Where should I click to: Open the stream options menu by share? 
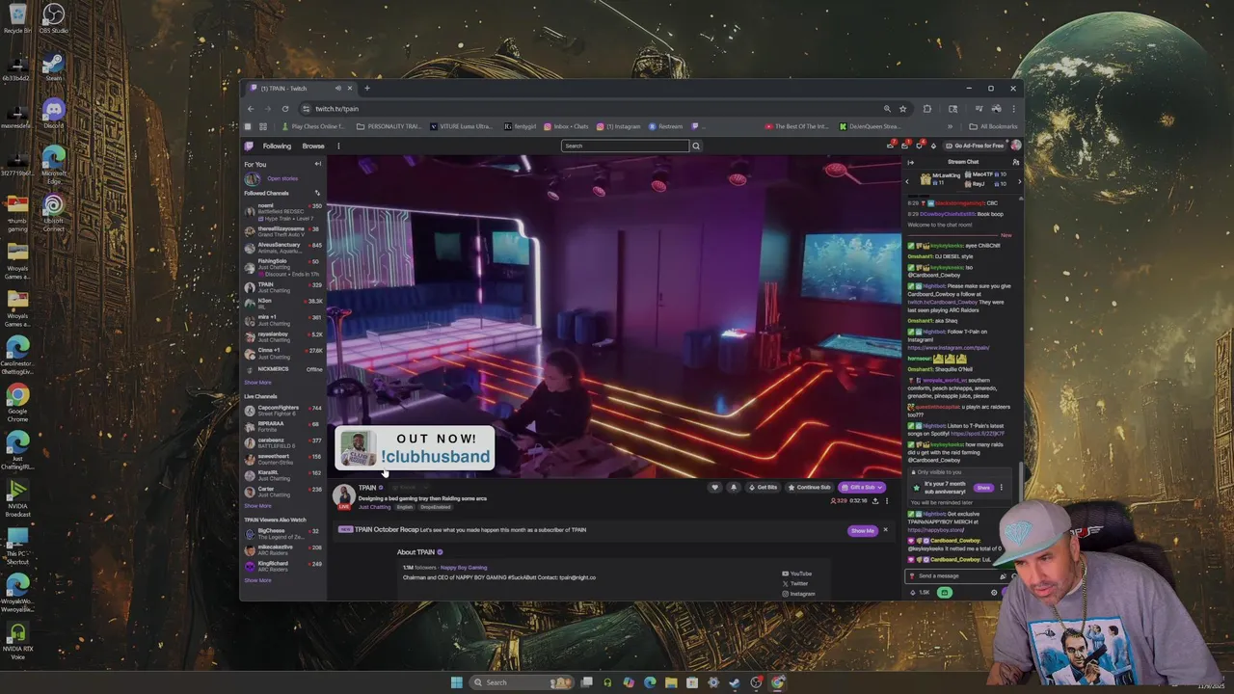point(887,501)
